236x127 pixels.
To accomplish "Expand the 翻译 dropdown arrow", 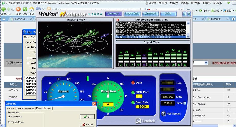I will click(x=221, y=11).
